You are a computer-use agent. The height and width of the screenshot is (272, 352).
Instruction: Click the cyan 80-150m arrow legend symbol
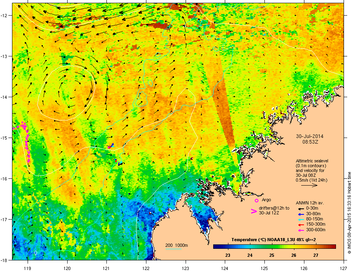tap(301, 220)
